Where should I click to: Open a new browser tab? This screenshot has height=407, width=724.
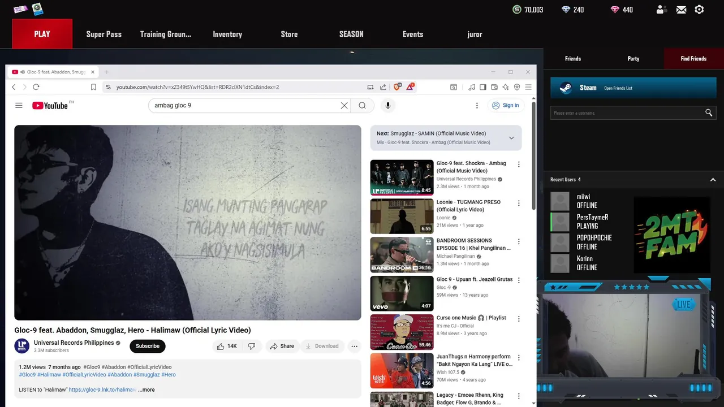point(106,72)
